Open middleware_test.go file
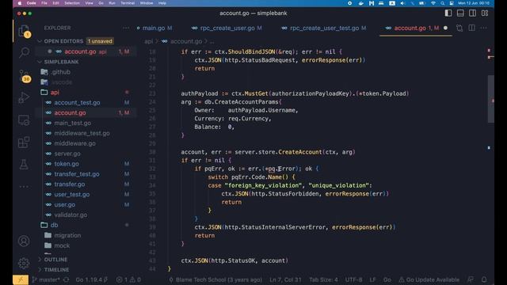The image size is (507, 285). click(x=82, y=133)
